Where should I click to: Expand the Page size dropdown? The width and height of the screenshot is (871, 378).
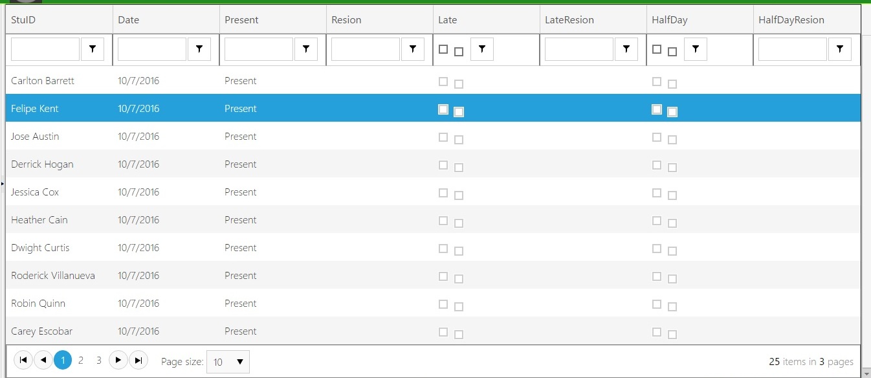[x=228, y=362]
